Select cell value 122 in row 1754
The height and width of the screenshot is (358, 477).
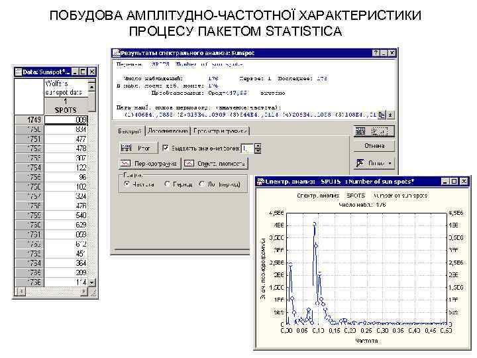pos(66,168)
